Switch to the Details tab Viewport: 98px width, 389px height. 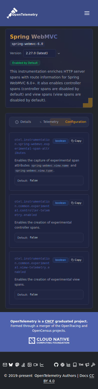coord(23,122)
